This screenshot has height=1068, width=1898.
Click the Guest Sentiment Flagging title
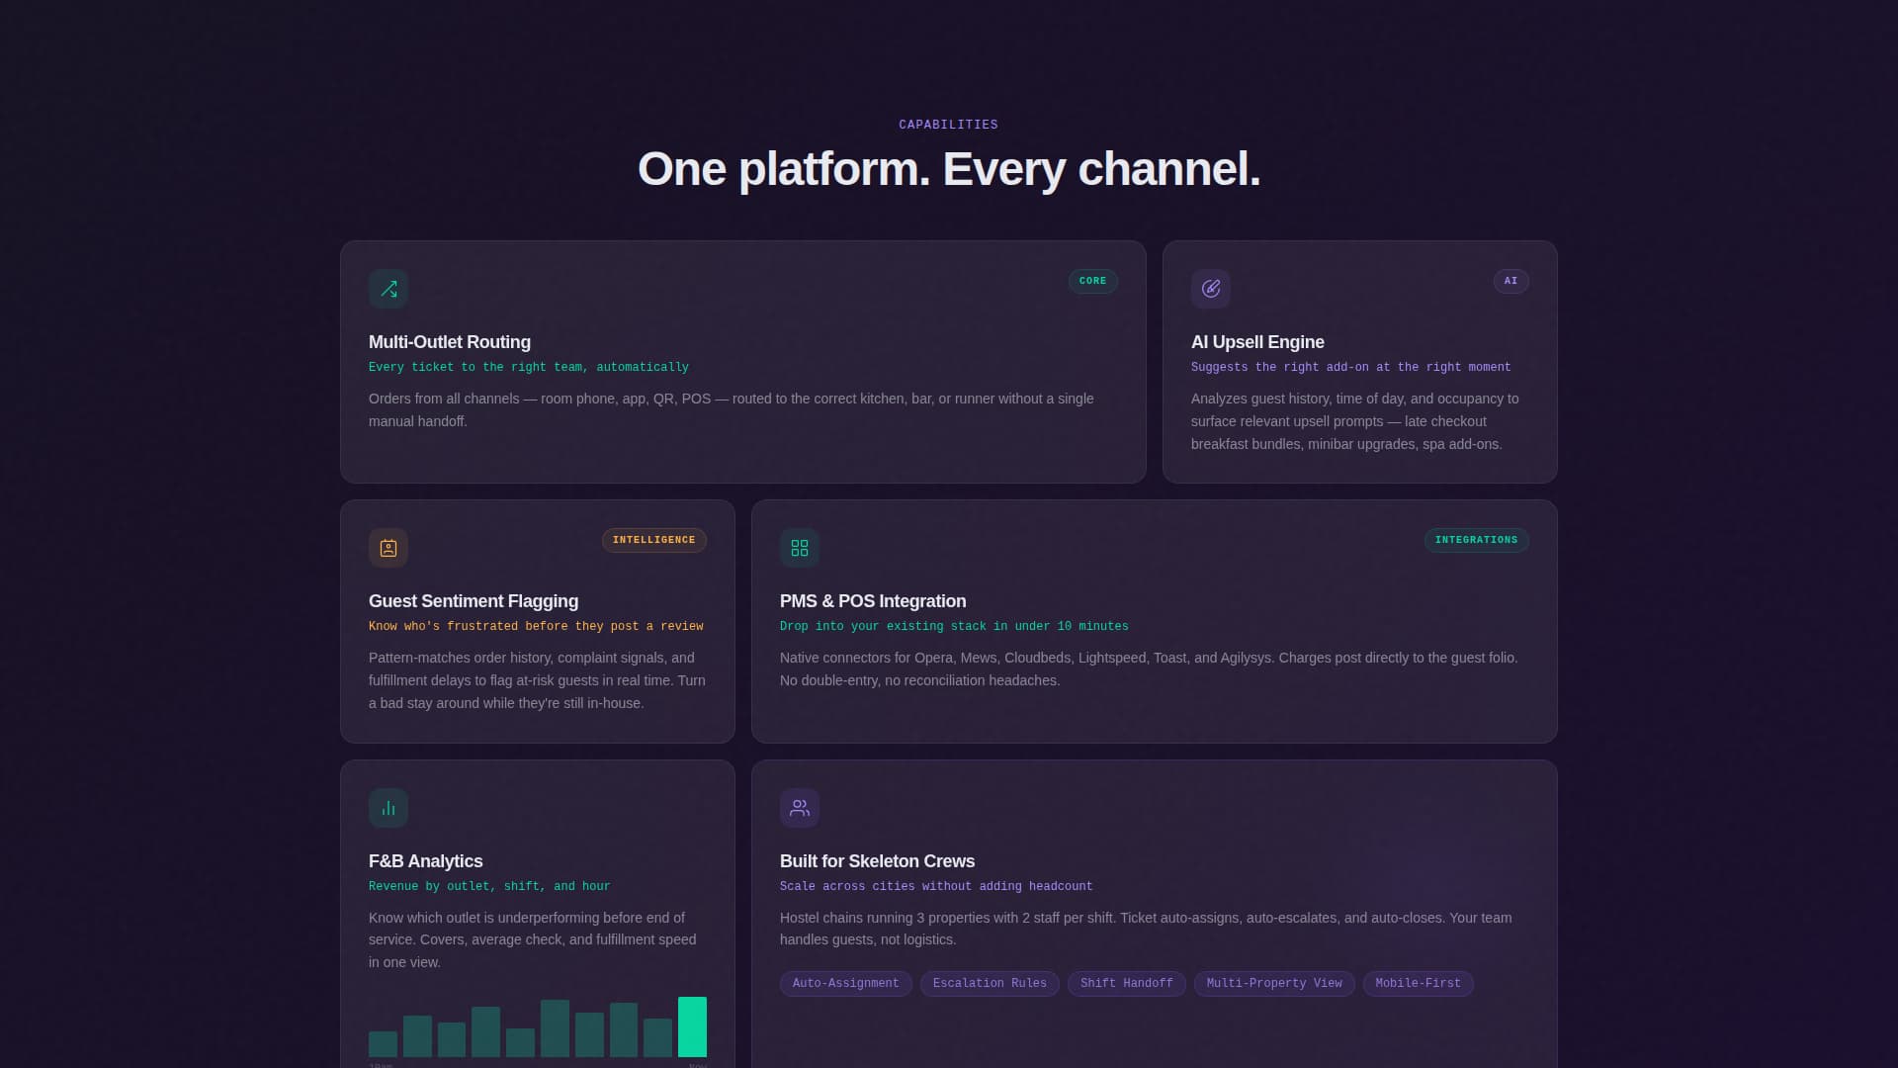pyautogui.click(x=474, y=601)
